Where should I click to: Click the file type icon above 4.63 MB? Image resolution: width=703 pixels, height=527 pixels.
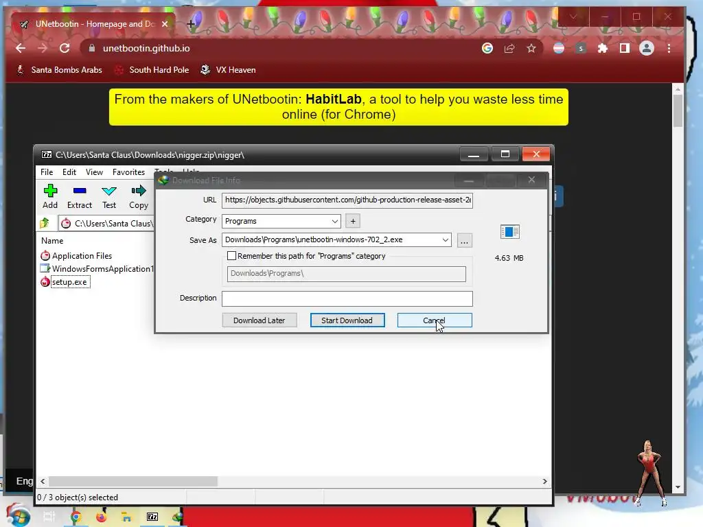[510, 232]
